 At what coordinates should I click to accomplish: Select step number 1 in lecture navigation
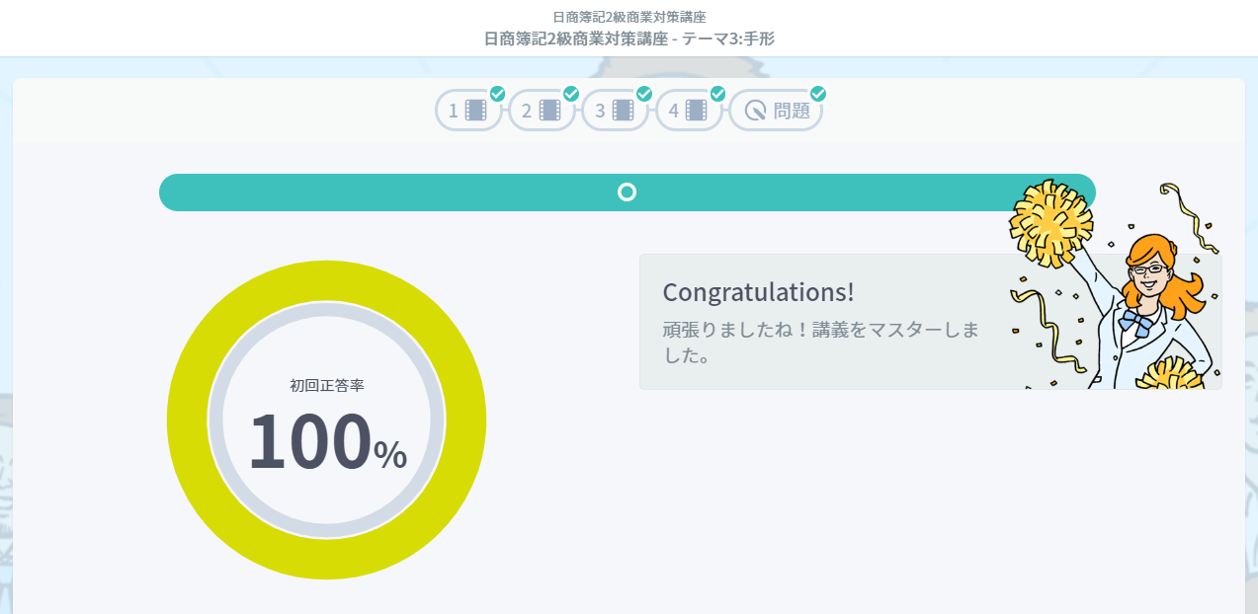454,111
